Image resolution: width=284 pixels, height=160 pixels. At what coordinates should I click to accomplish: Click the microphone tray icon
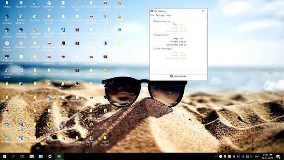point(225,156)
